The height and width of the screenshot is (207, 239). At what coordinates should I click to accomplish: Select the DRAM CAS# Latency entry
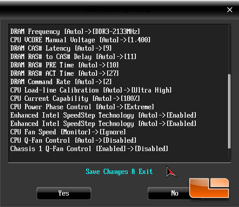[61, 48]
